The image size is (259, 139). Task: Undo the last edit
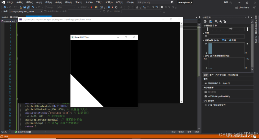[x=33, y=7]
